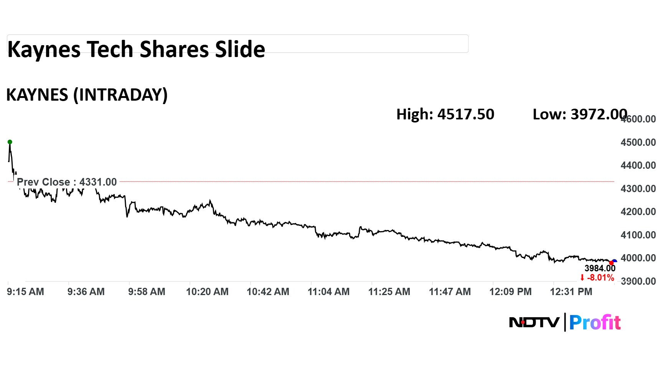The width and height of the screenshot is (663, 372).
Task: Click the 'KAYNES (INTRADAY)' chart subtitle
Action: [87, 95]
